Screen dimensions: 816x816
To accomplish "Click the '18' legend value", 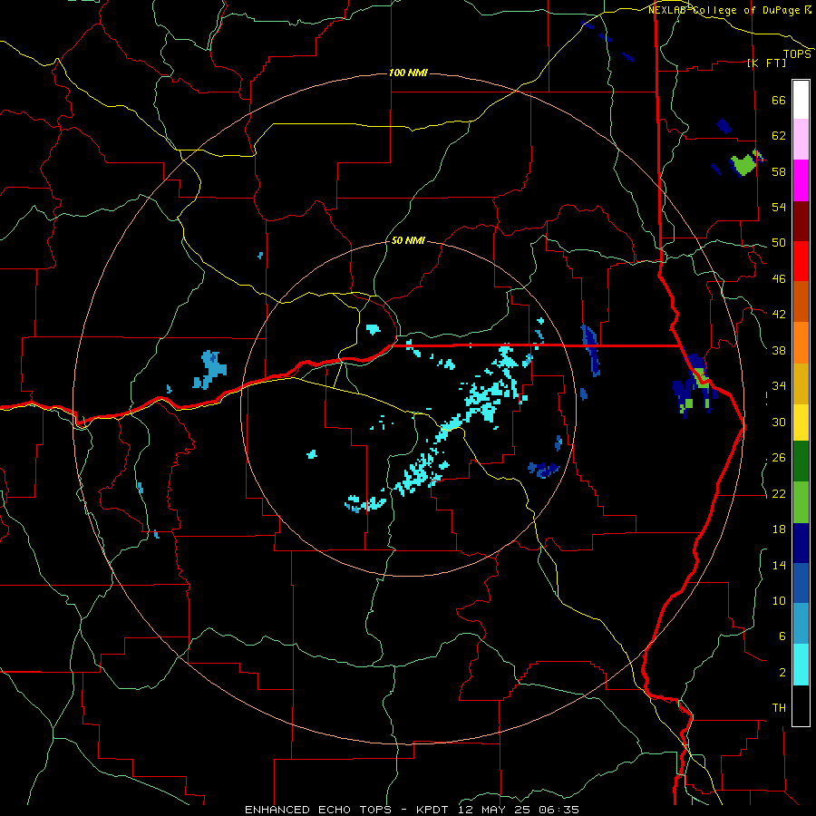I will point(779,529).
